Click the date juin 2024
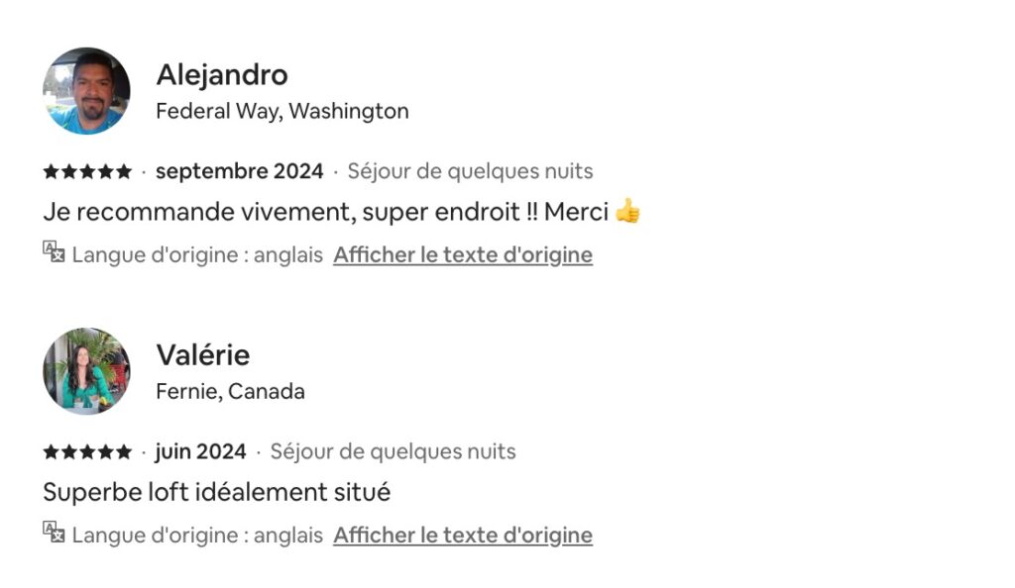 point(200,452)
